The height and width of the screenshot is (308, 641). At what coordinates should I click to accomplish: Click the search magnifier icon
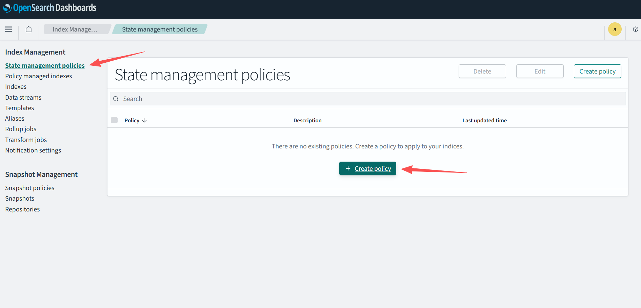pyautogui.click(x=116, y=99)
